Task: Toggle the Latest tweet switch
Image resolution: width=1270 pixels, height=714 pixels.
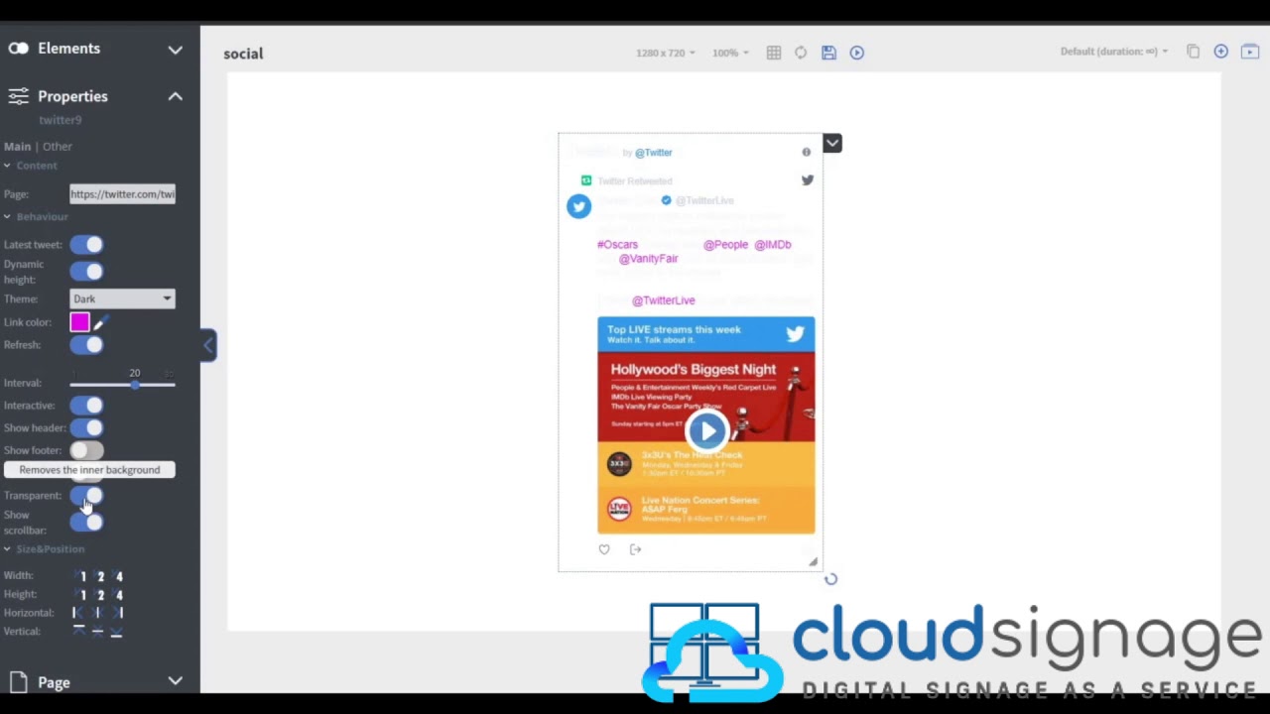Action: 86,245
